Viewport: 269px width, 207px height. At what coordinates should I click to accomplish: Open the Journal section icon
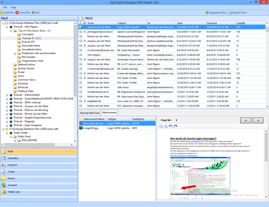click(x=3, y=185)
